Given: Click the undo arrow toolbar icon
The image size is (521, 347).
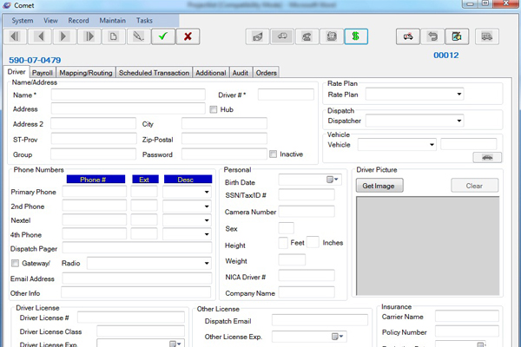Looking at the screenshot, I should click(x=432, y=36).
